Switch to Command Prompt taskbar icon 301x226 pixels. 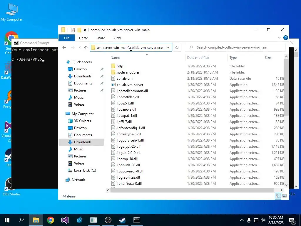[137, 220]
